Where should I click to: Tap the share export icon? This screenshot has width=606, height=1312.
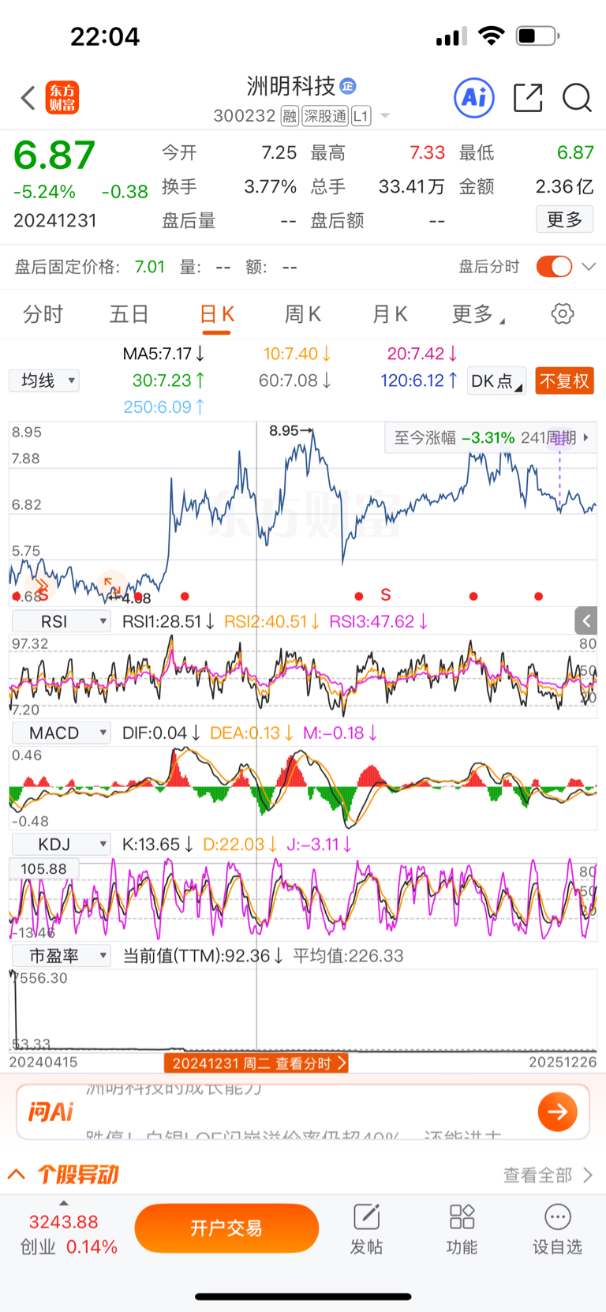[x=528, y=98]
